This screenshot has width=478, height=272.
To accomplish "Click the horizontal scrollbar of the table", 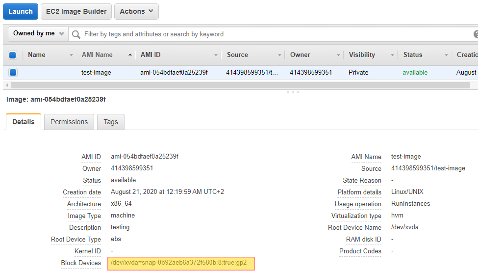I will (241, 85).
